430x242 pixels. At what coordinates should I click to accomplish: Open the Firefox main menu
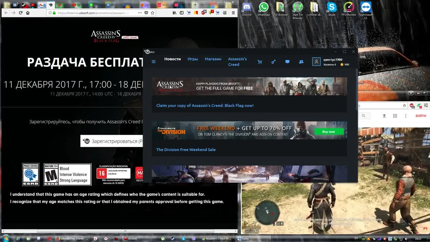tap(233, 13)
